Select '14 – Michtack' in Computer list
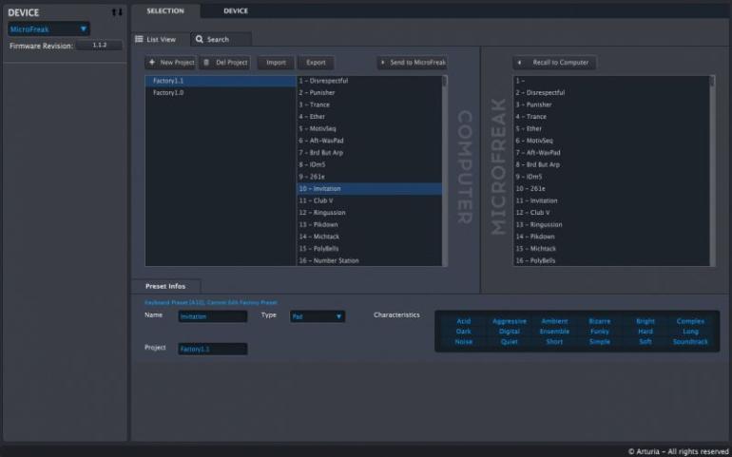 (x=369, y=237)
